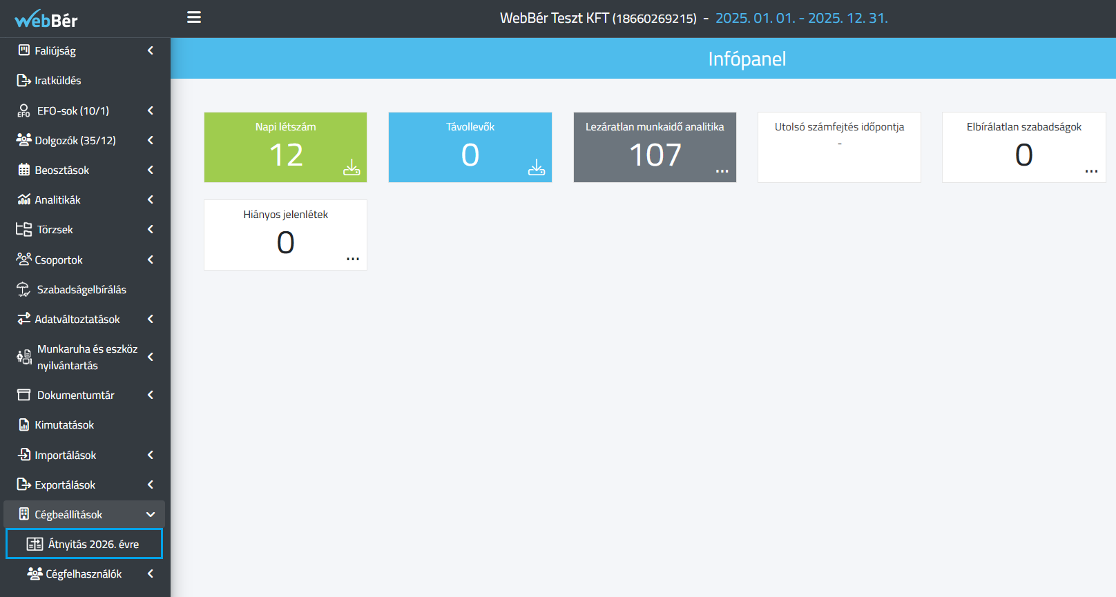Click the Iratküldés send icon
This screenshot has height=597, width=1116.
point(23,81)
